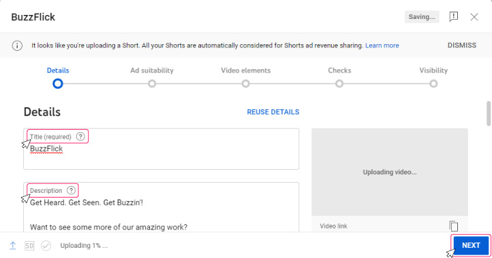Screen dimensions: 492x258
Task: Copy the video link icon
Action: pos(454,226)
